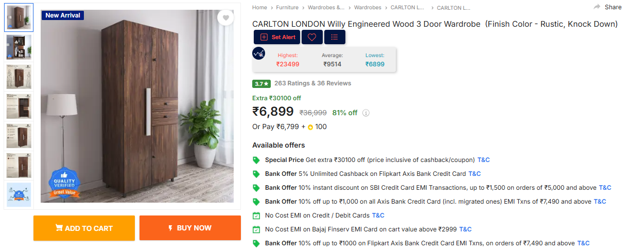
Task: Click the heart icon on product image
Action: [x=225, y=18]
